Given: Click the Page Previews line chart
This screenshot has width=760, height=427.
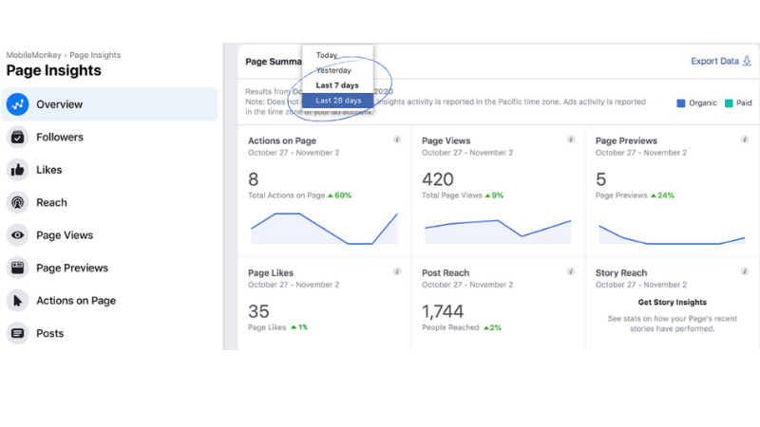Looking at the screenshot, I should [x=672, y=234].
